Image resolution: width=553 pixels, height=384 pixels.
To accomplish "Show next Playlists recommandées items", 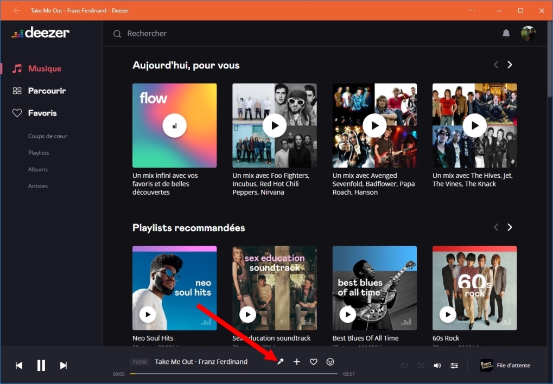I will (510, 227).
